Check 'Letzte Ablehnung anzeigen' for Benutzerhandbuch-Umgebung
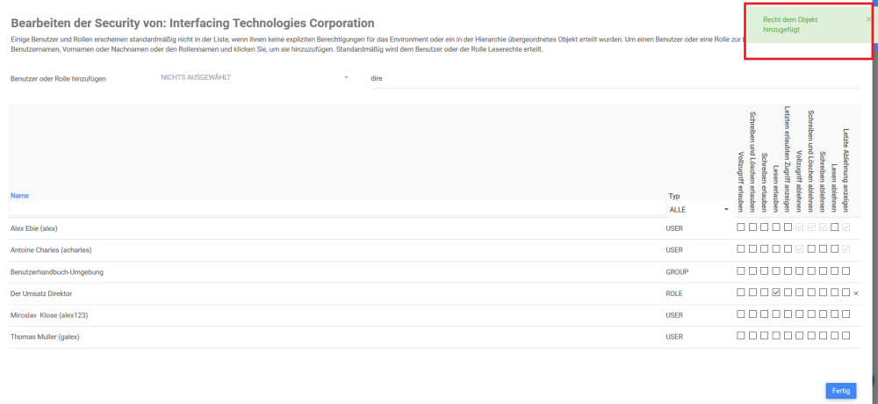Viewport: 878px width, 404px height. click(846, 271)
